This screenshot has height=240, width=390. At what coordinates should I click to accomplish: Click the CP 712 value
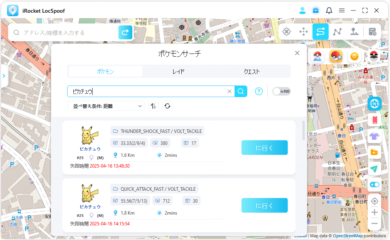pos(166,201)
